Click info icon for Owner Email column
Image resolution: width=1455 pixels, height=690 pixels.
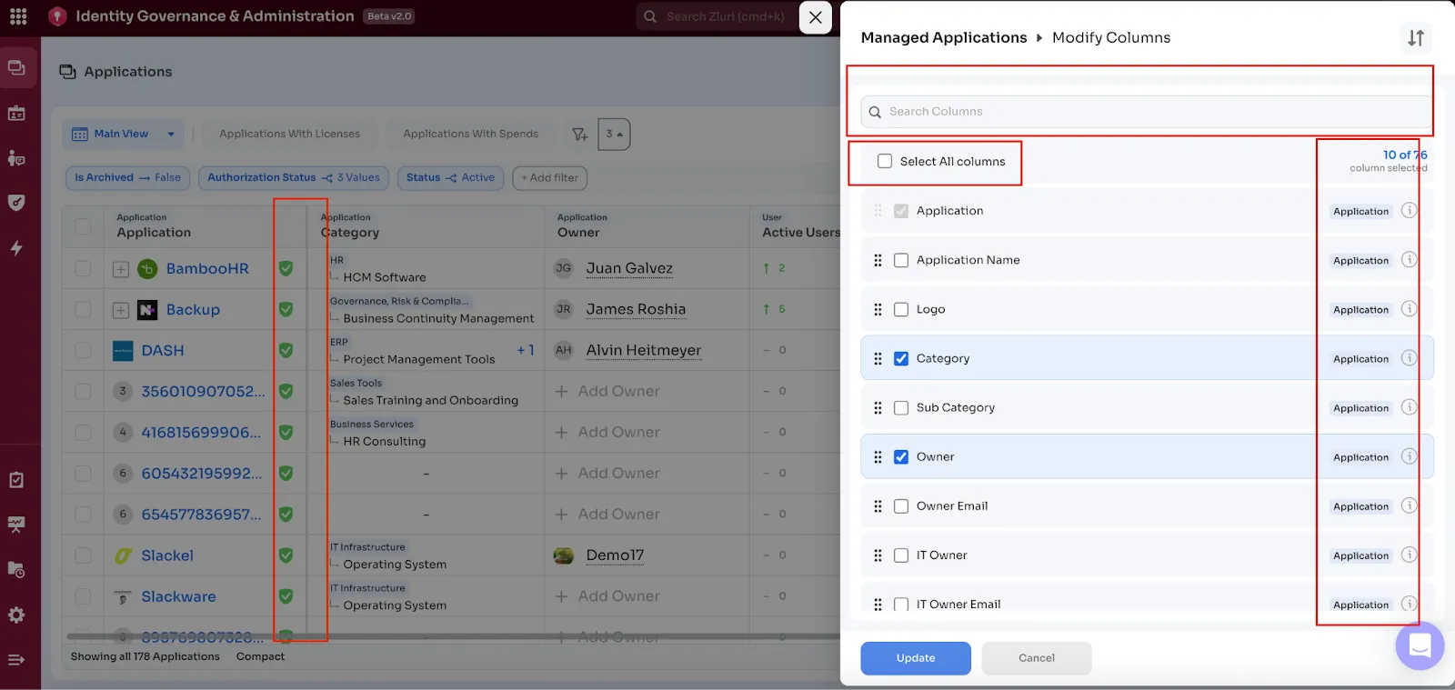[1409, 505]
